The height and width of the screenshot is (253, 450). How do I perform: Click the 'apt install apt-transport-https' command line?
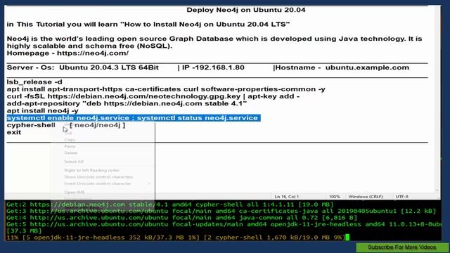coord(166,89)
